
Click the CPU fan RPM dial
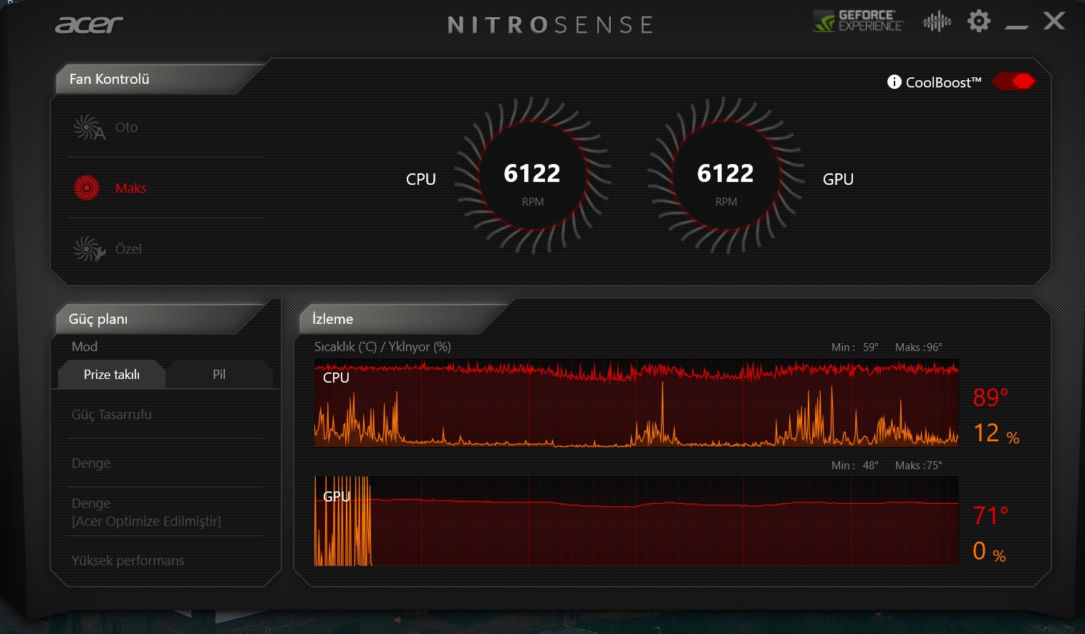click(532, 176)
